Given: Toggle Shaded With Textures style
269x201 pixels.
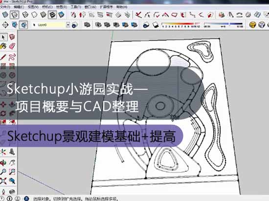Looking at the screenshot, I should pos(52,15).
